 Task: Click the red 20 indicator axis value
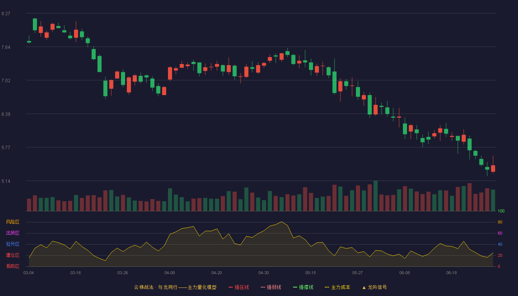click(x=500, y=255)
